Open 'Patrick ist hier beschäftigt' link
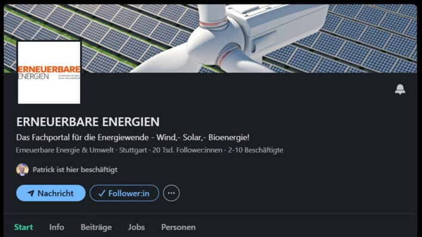The height and width of the screenshot is (237, 422). pyautogui.click(x=75, y=170)
